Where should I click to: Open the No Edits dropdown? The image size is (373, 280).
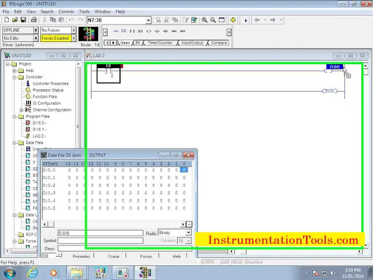pyautogui.click(x=36, y=38)
